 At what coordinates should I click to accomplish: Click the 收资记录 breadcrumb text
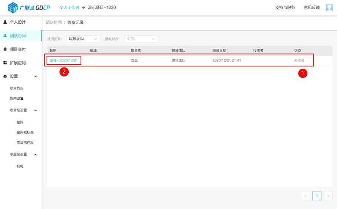tap(75, 22)
